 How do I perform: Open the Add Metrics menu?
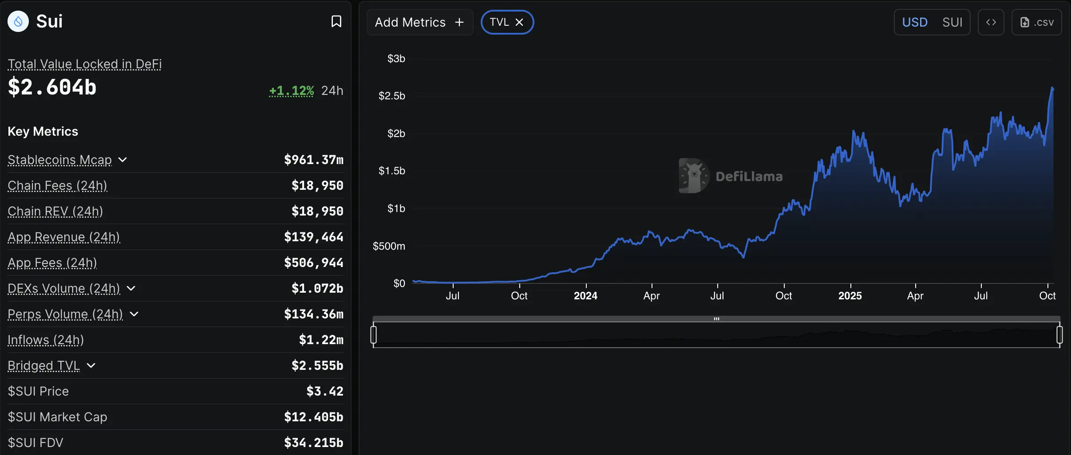(410, 22)
